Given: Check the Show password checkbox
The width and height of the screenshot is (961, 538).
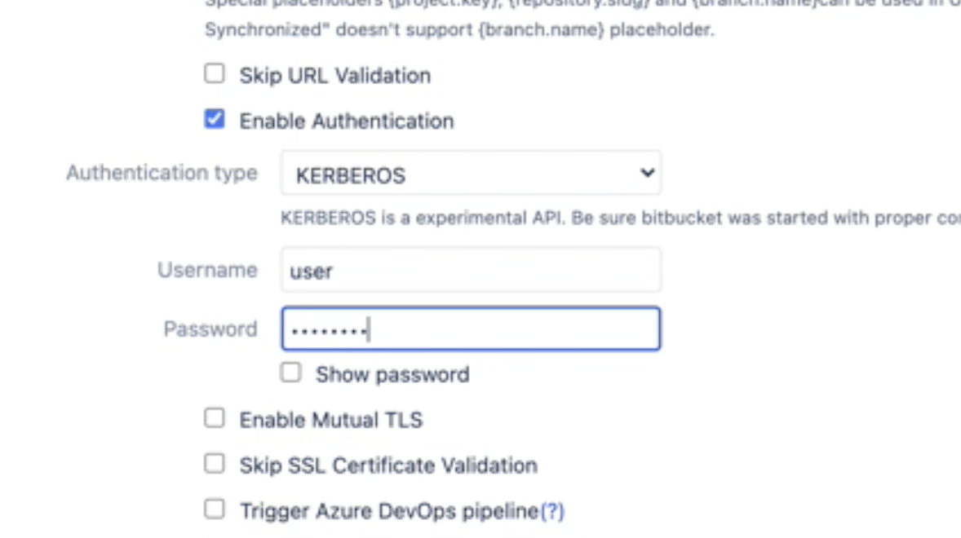Looking at the screenshot, I should [x=290, y=373].
